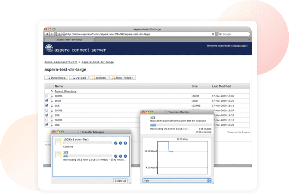289x196 pixels.
Task: Open the Fair transfer policy dropdown
Action: pos(177,181)
